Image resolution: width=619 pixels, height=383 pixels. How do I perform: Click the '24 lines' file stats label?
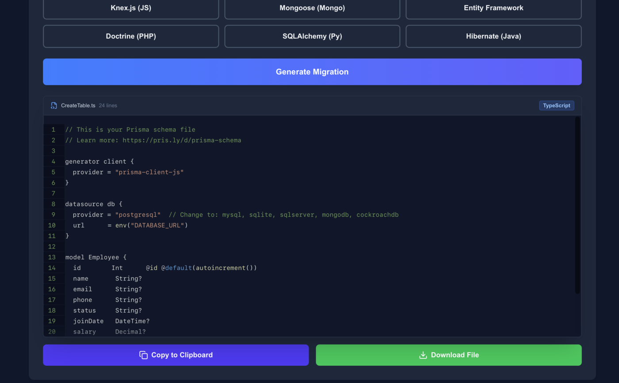pyautogui.click(x=107, y=105)
